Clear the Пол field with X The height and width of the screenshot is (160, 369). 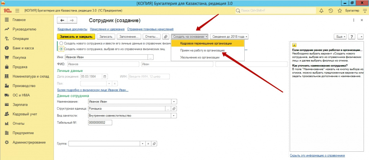pyautogui.click(x=115, y=84)
